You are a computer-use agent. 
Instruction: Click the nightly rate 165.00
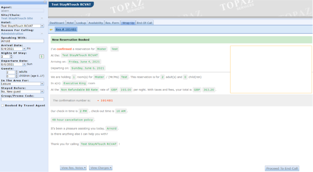126,90
